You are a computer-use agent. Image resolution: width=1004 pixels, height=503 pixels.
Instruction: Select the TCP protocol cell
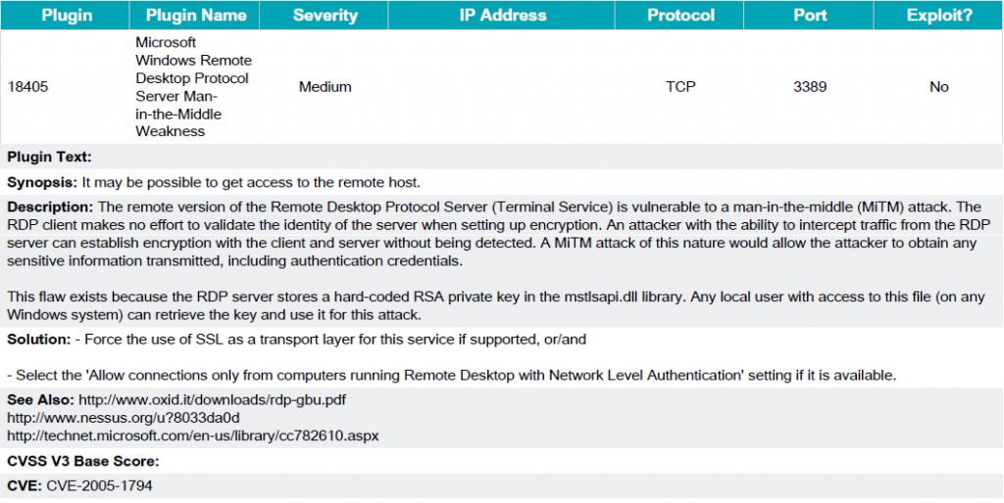(680, 87)
